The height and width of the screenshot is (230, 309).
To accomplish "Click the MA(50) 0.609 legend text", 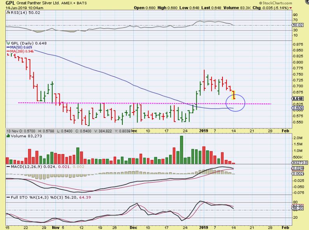I will tap(21, 47).
